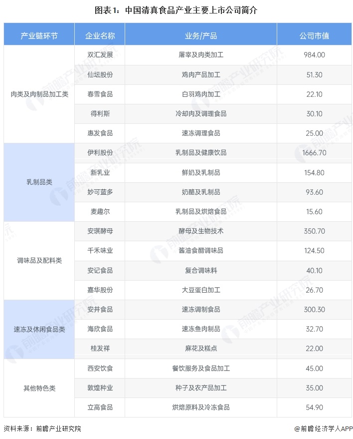Screen dimensions: 353x439
Task: Click the 速冻调制食品 business cell
Action: [x=200, y=309]
